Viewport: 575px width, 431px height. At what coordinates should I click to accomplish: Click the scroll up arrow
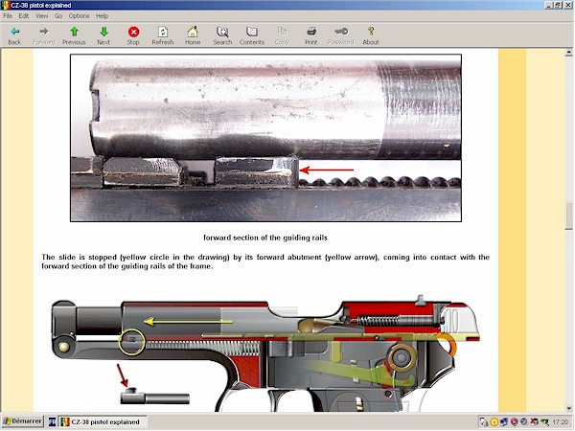[x=568, y=53]
